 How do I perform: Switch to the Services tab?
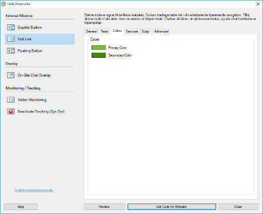coord(132,31)
